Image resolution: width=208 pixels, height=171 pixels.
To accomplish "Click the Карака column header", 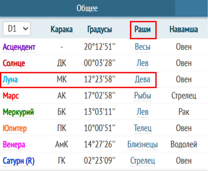I will [62, 29].
